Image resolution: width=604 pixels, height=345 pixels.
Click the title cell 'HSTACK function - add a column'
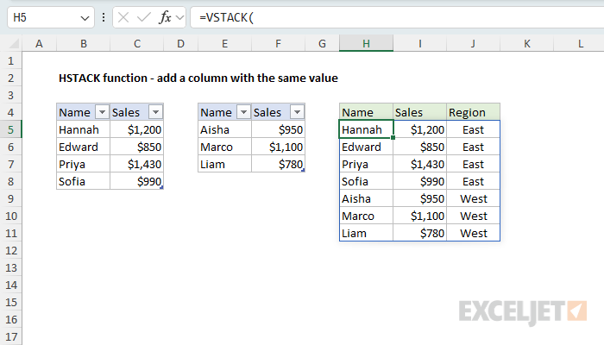point(198,78)
